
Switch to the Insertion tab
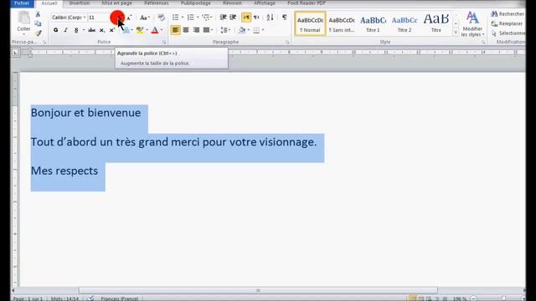click(x=80, y=3)
